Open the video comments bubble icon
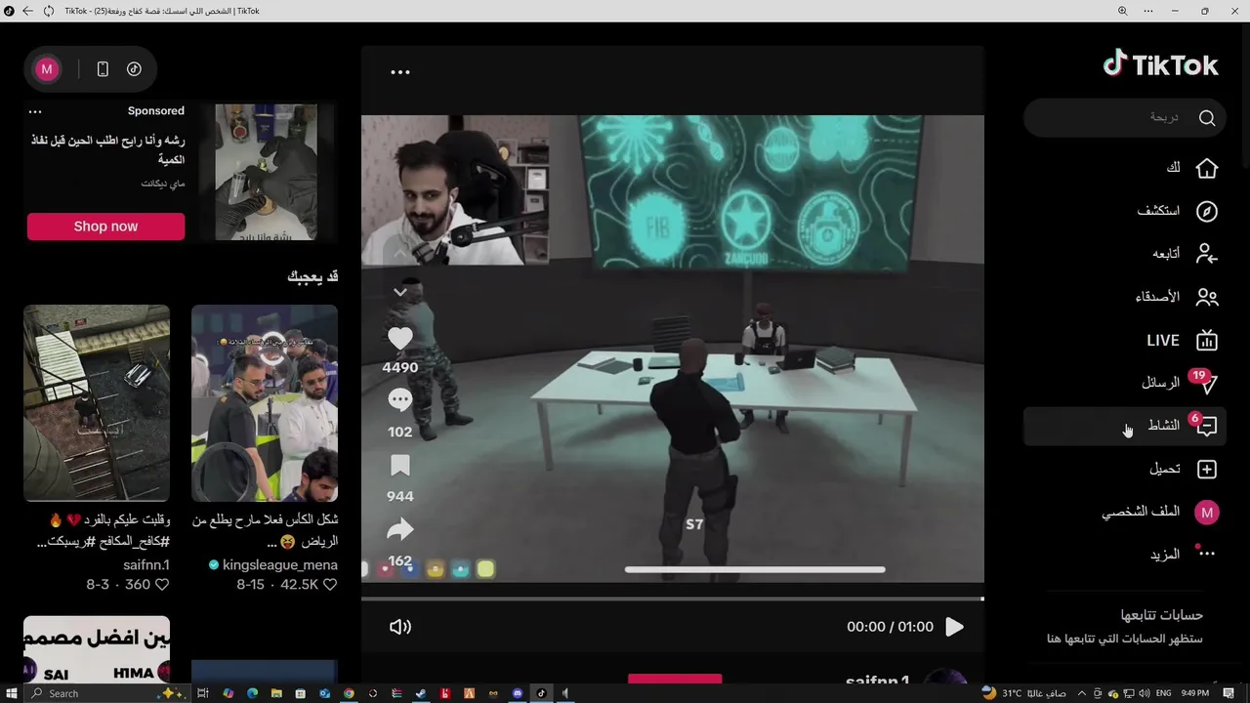 click(400, 400)
